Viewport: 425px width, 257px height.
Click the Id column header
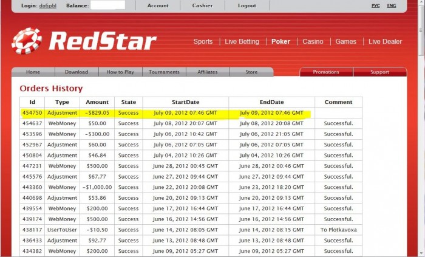coord(32,102)
